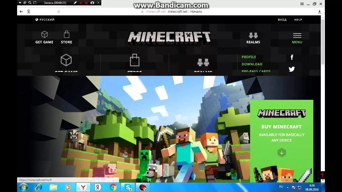Take screenshot with Bandicam camera icon

[x=92, y=3]
